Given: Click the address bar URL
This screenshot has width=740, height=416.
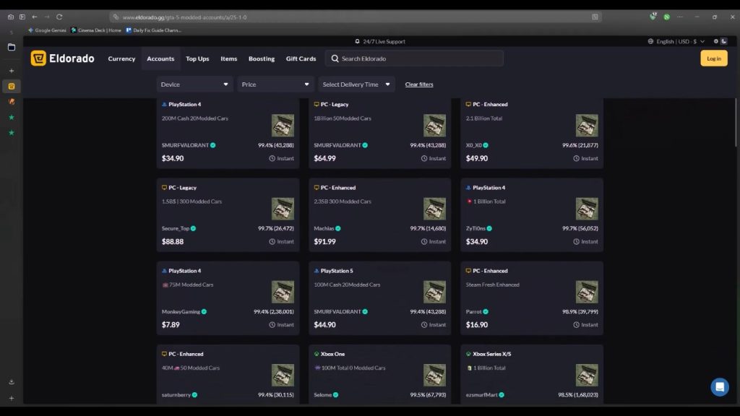Looking at the screenshot, I should coord(184,17).
